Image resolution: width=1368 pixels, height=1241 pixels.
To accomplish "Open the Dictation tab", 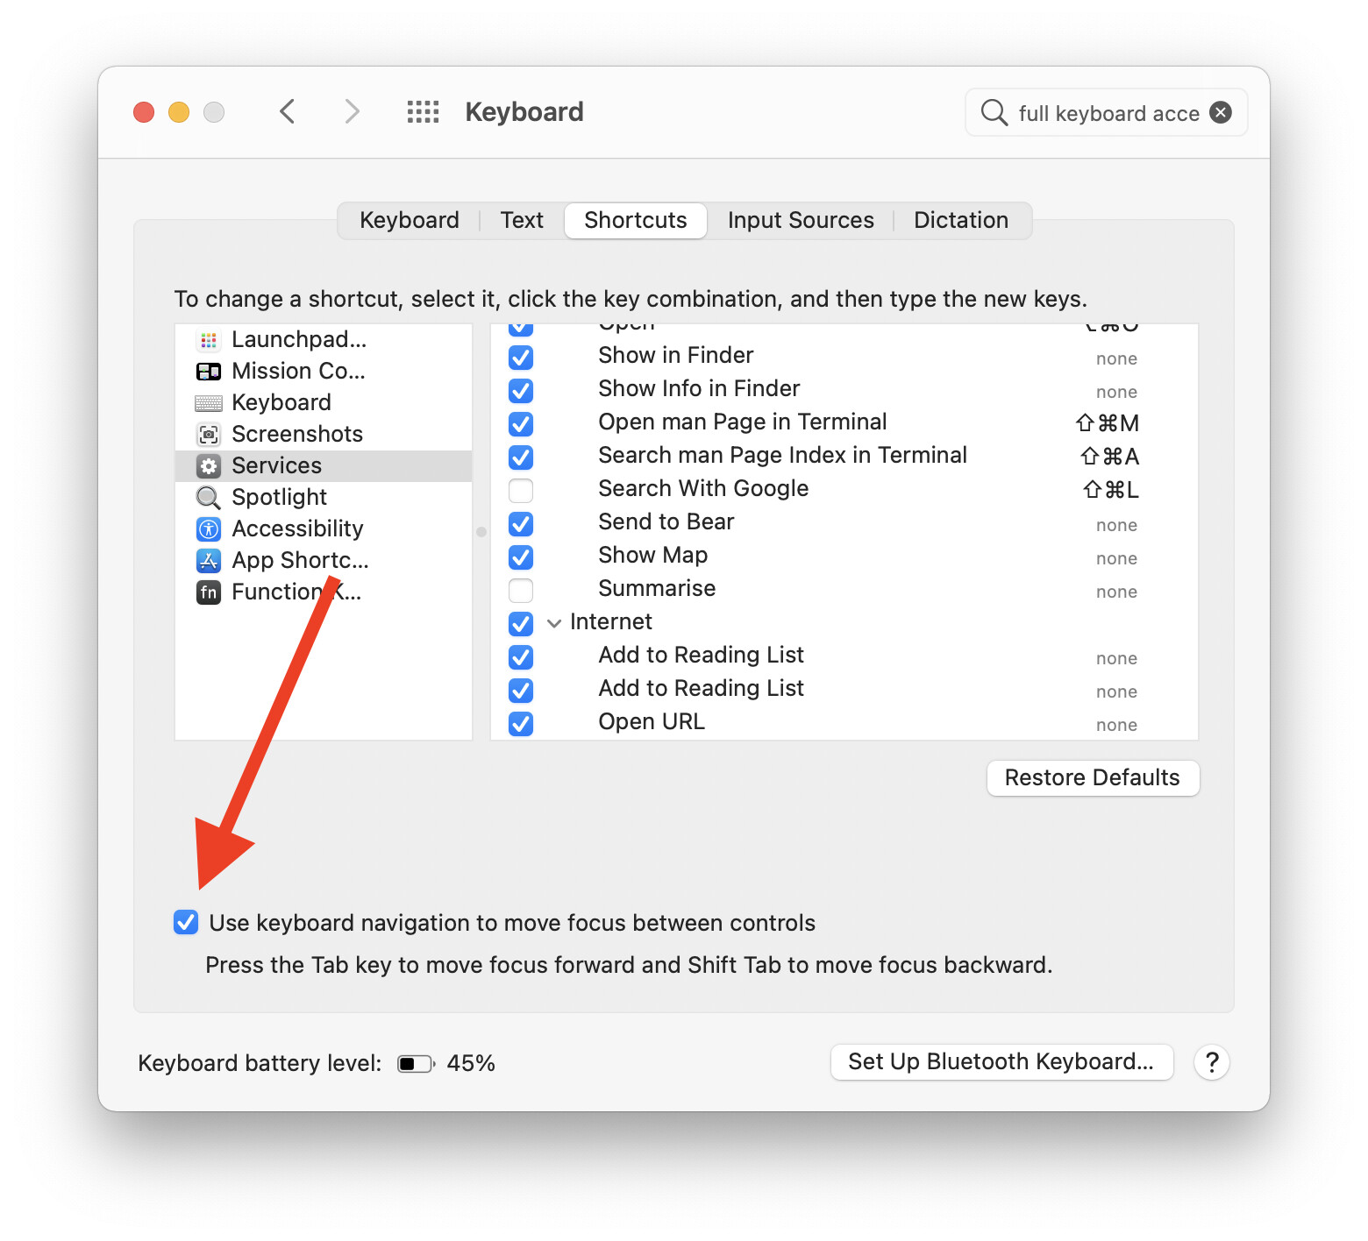I will tap(960, 220).
